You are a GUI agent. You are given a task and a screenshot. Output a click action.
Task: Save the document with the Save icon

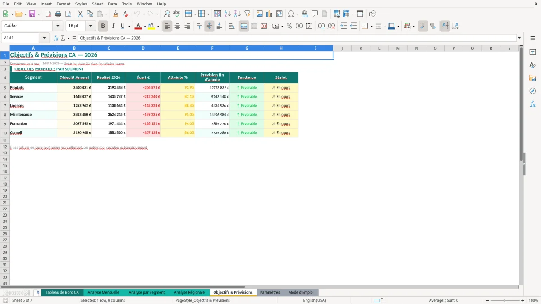pyautogui.click(x=32, y=14)
